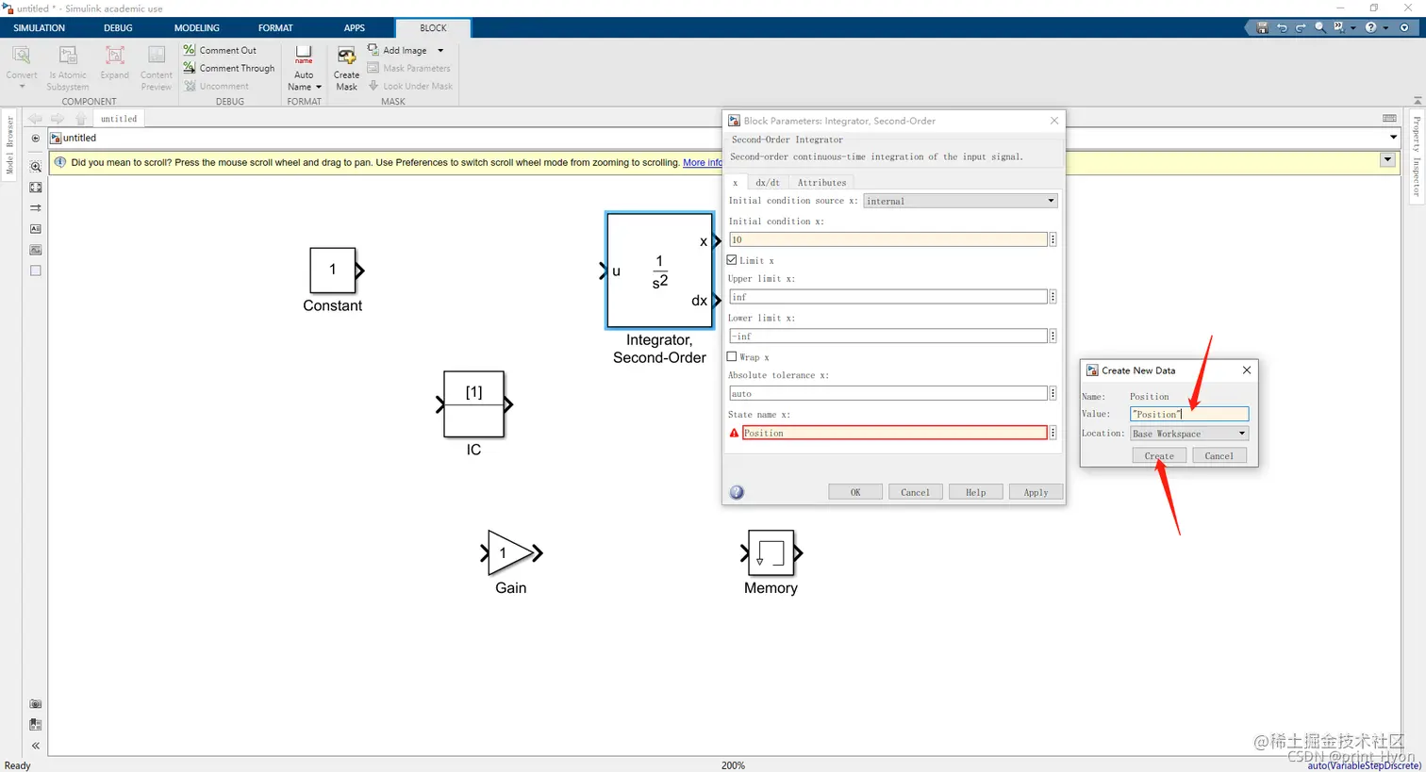The width and height of the screenshot is (1426, 772).
Task: Open State name x options menu
Action: (x=1053, y=433)
